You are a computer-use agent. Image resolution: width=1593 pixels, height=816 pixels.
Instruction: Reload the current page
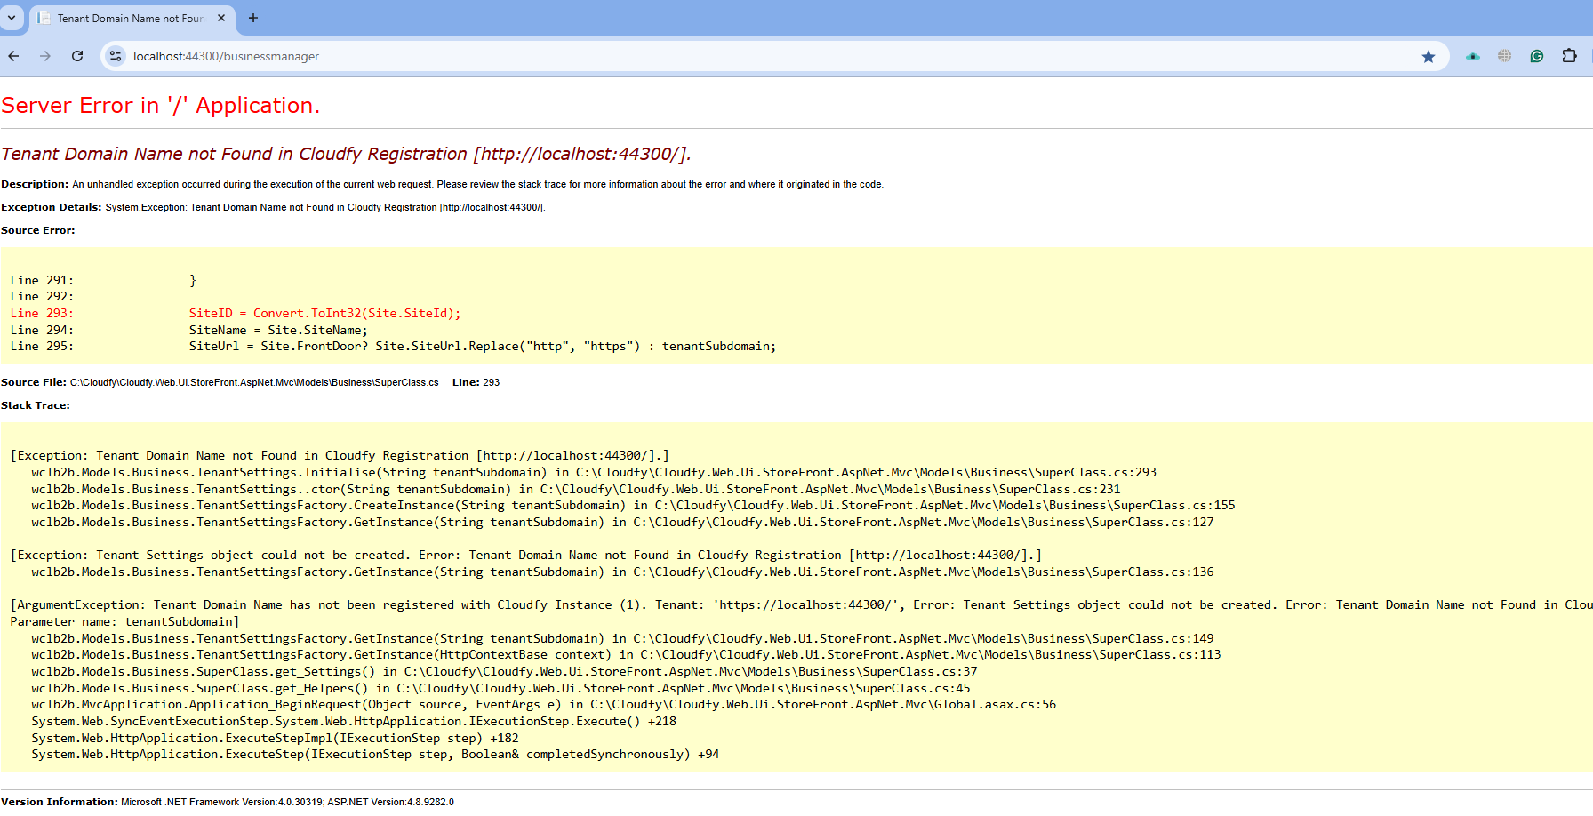click(77, 56)
